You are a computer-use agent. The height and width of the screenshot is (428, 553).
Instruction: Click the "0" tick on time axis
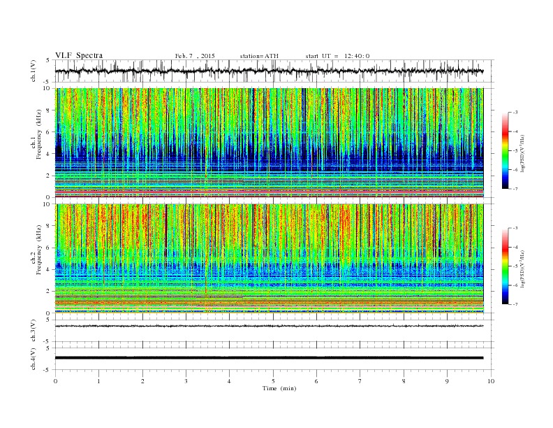(55, 381)
